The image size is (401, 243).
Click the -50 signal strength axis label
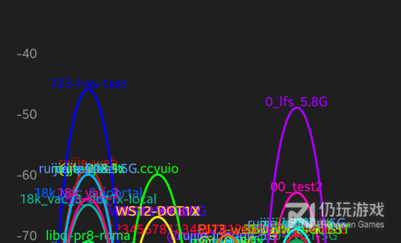[x=27, y=114]
